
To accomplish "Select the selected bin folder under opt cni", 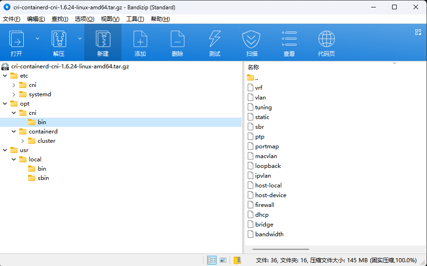I will [121, 122].
